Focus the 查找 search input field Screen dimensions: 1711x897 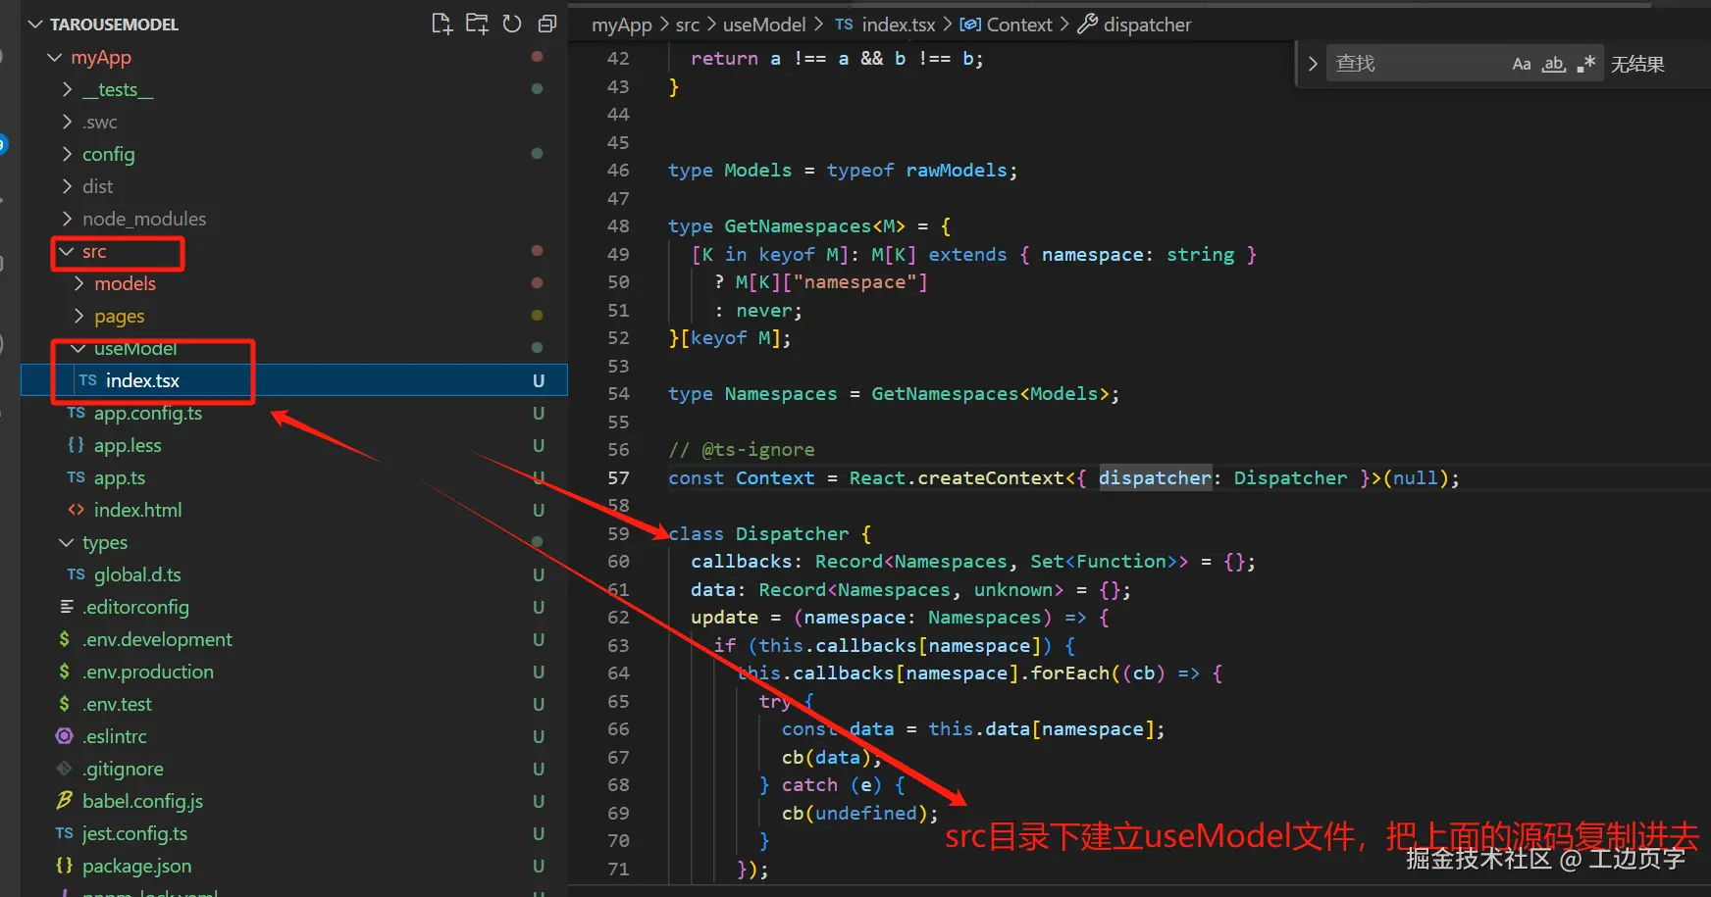click(x=1418, y=64)
